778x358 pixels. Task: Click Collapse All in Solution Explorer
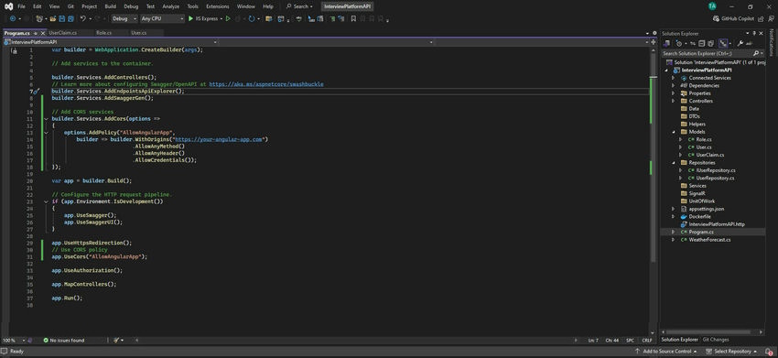click(x=702, y=43)
